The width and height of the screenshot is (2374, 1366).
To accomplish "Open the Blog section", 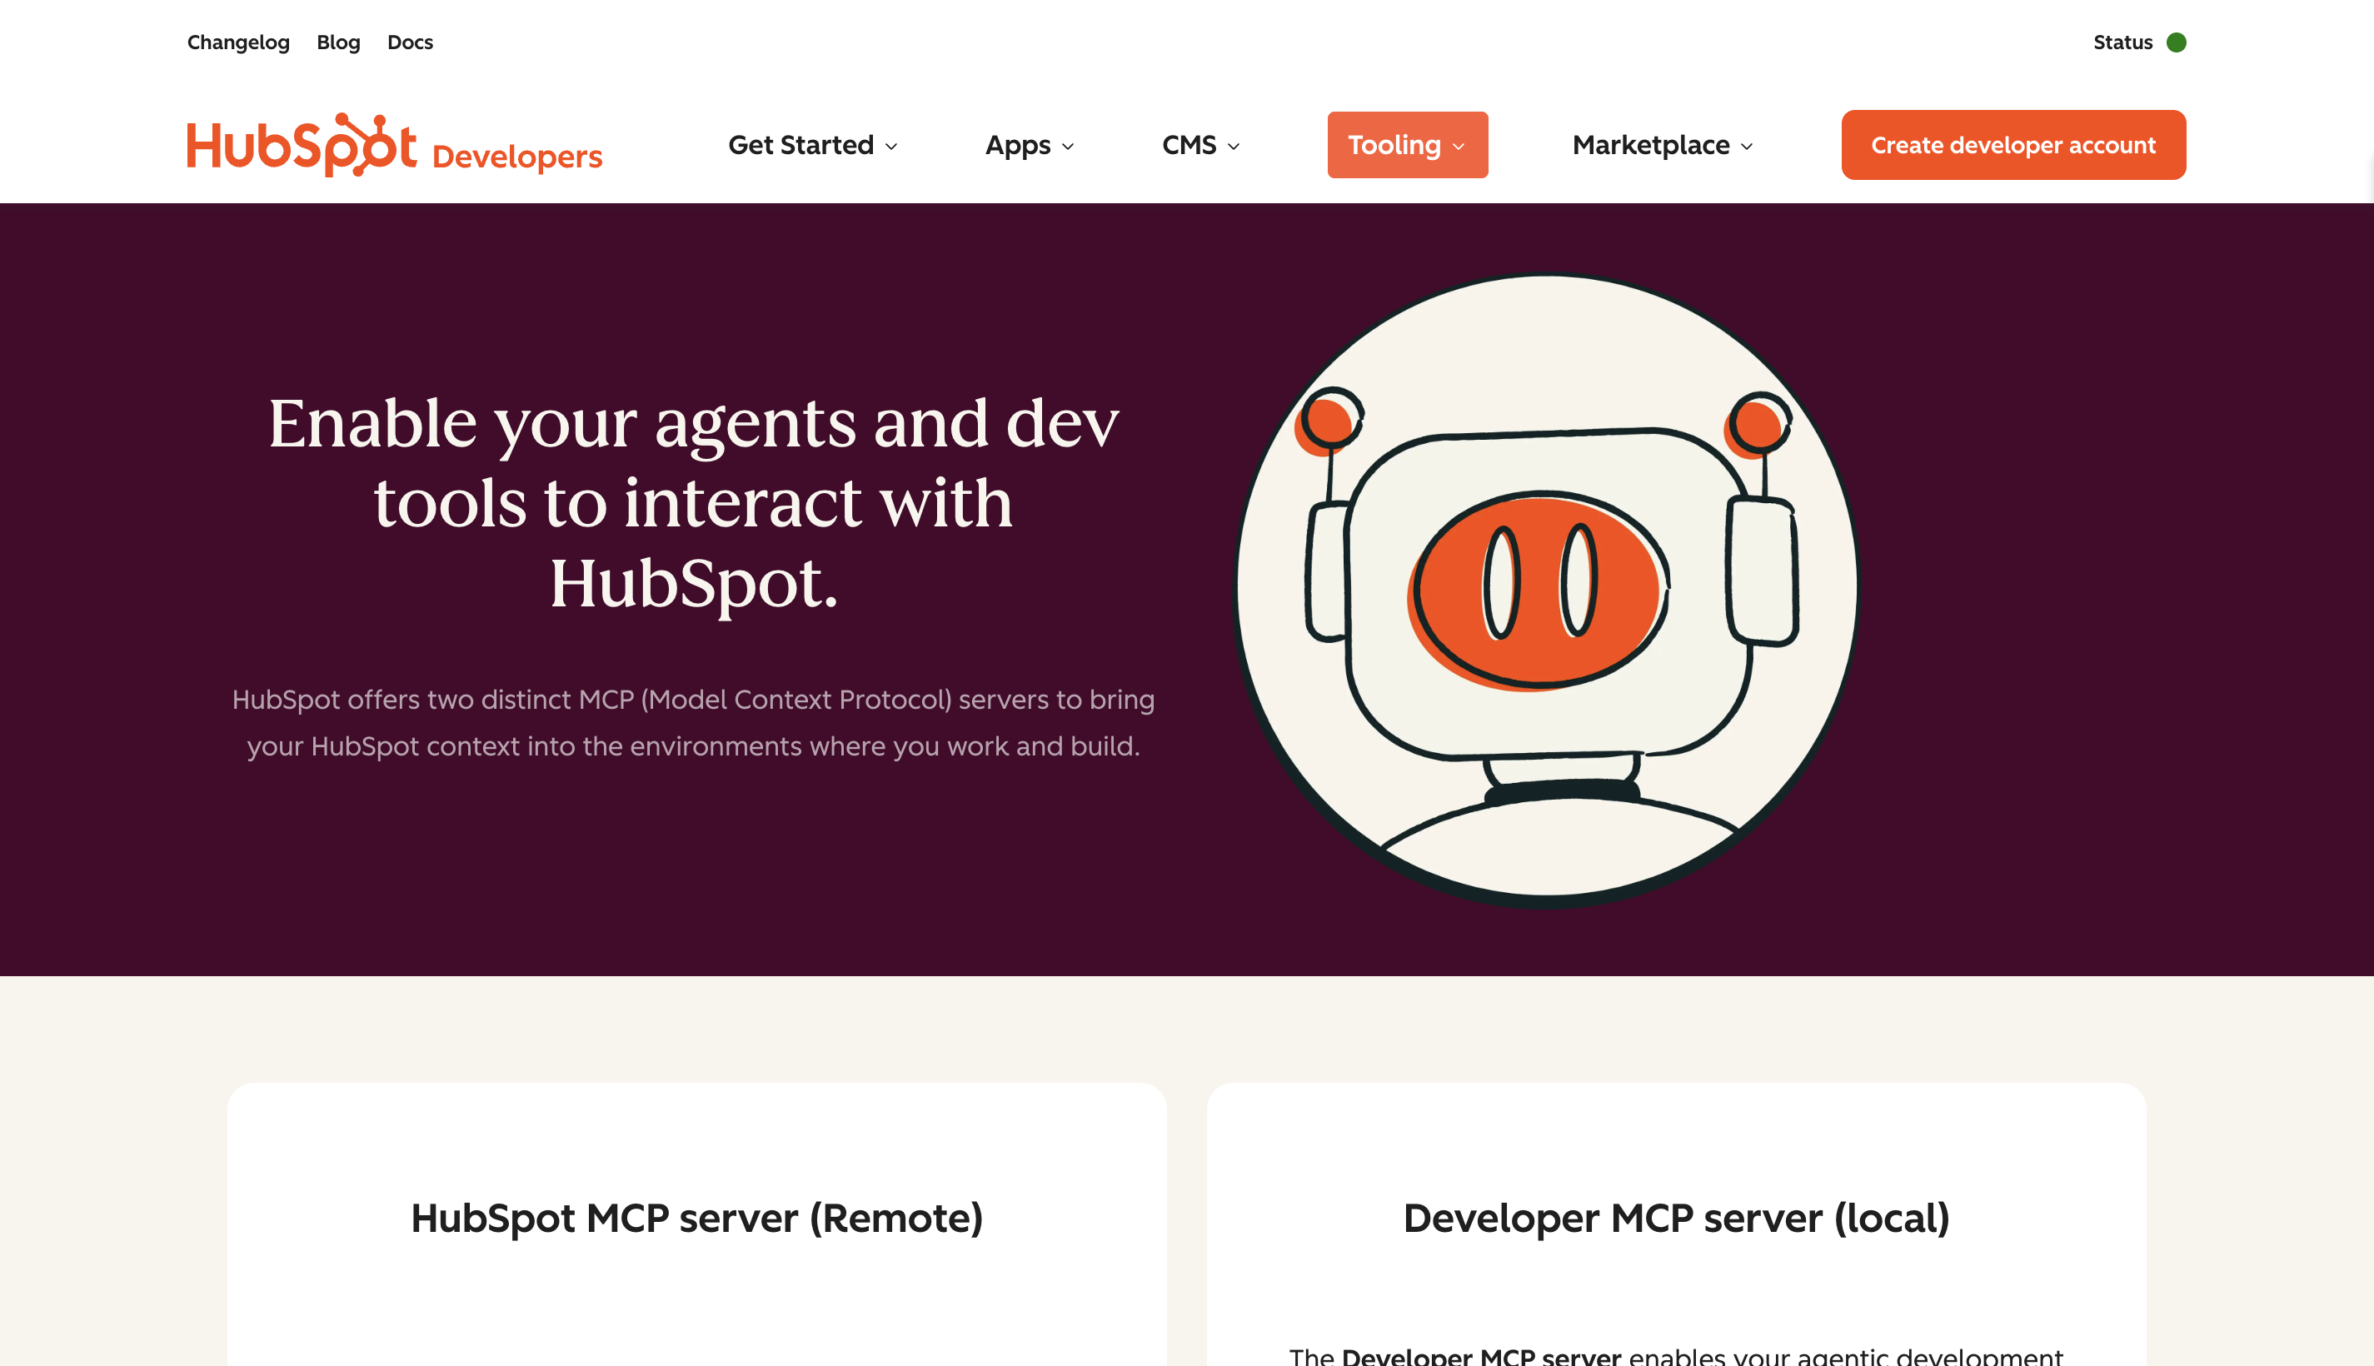I will click(x=338, y=42).
